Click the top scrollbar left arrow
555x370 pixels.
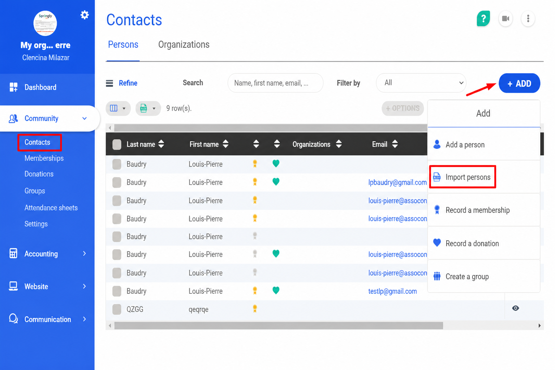coord(110,128)
